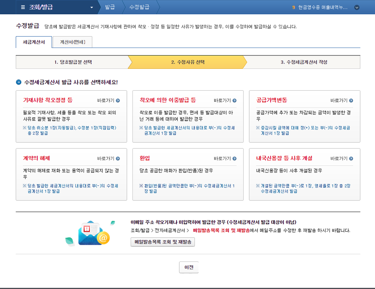This screenshot has width=375, height=289.
Task: Select step 2. 수정사유 선택
Action: click(188, 62)
